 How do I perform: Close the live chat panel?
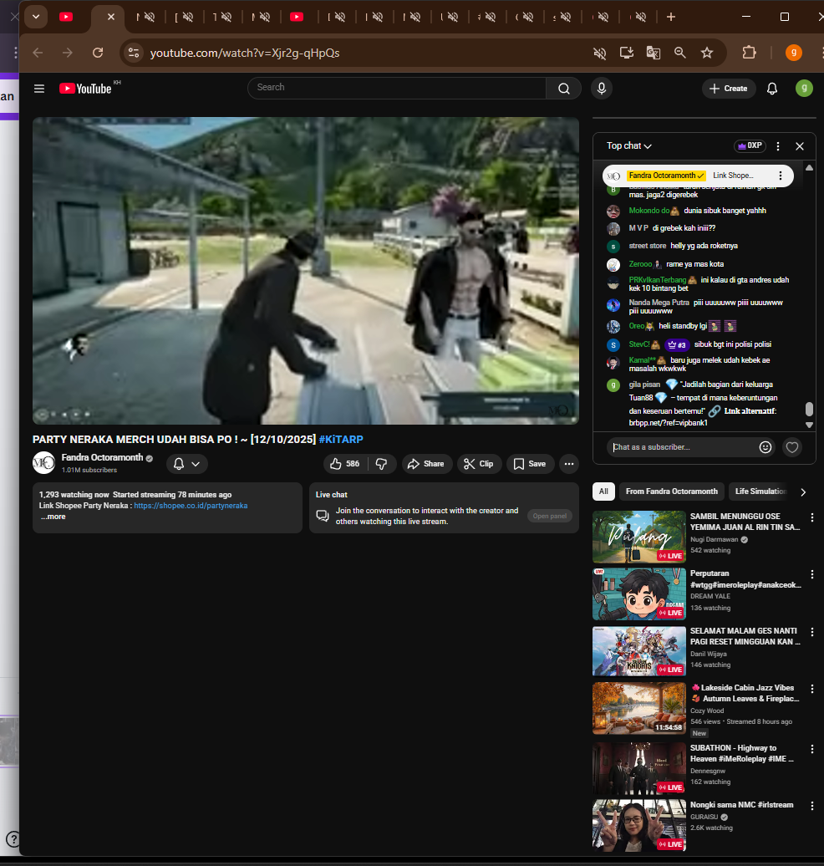click(x=799, y=146)
